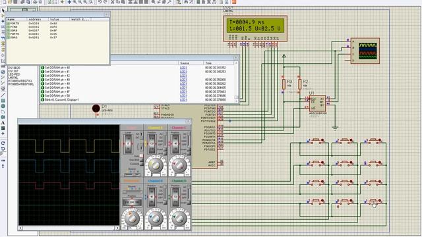
Task: Toggle the Cursors button on oscilloscope
Action: click(141, 163)
